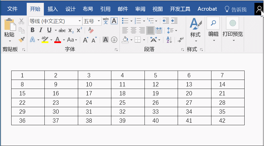Align text left
The height and width of the screenshot is (146, 264).
[x=125, y=30]
